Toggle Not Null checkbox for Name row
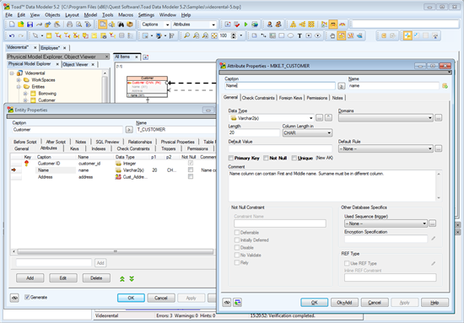This screenshot has height=323, width=464. pos(191,170)
